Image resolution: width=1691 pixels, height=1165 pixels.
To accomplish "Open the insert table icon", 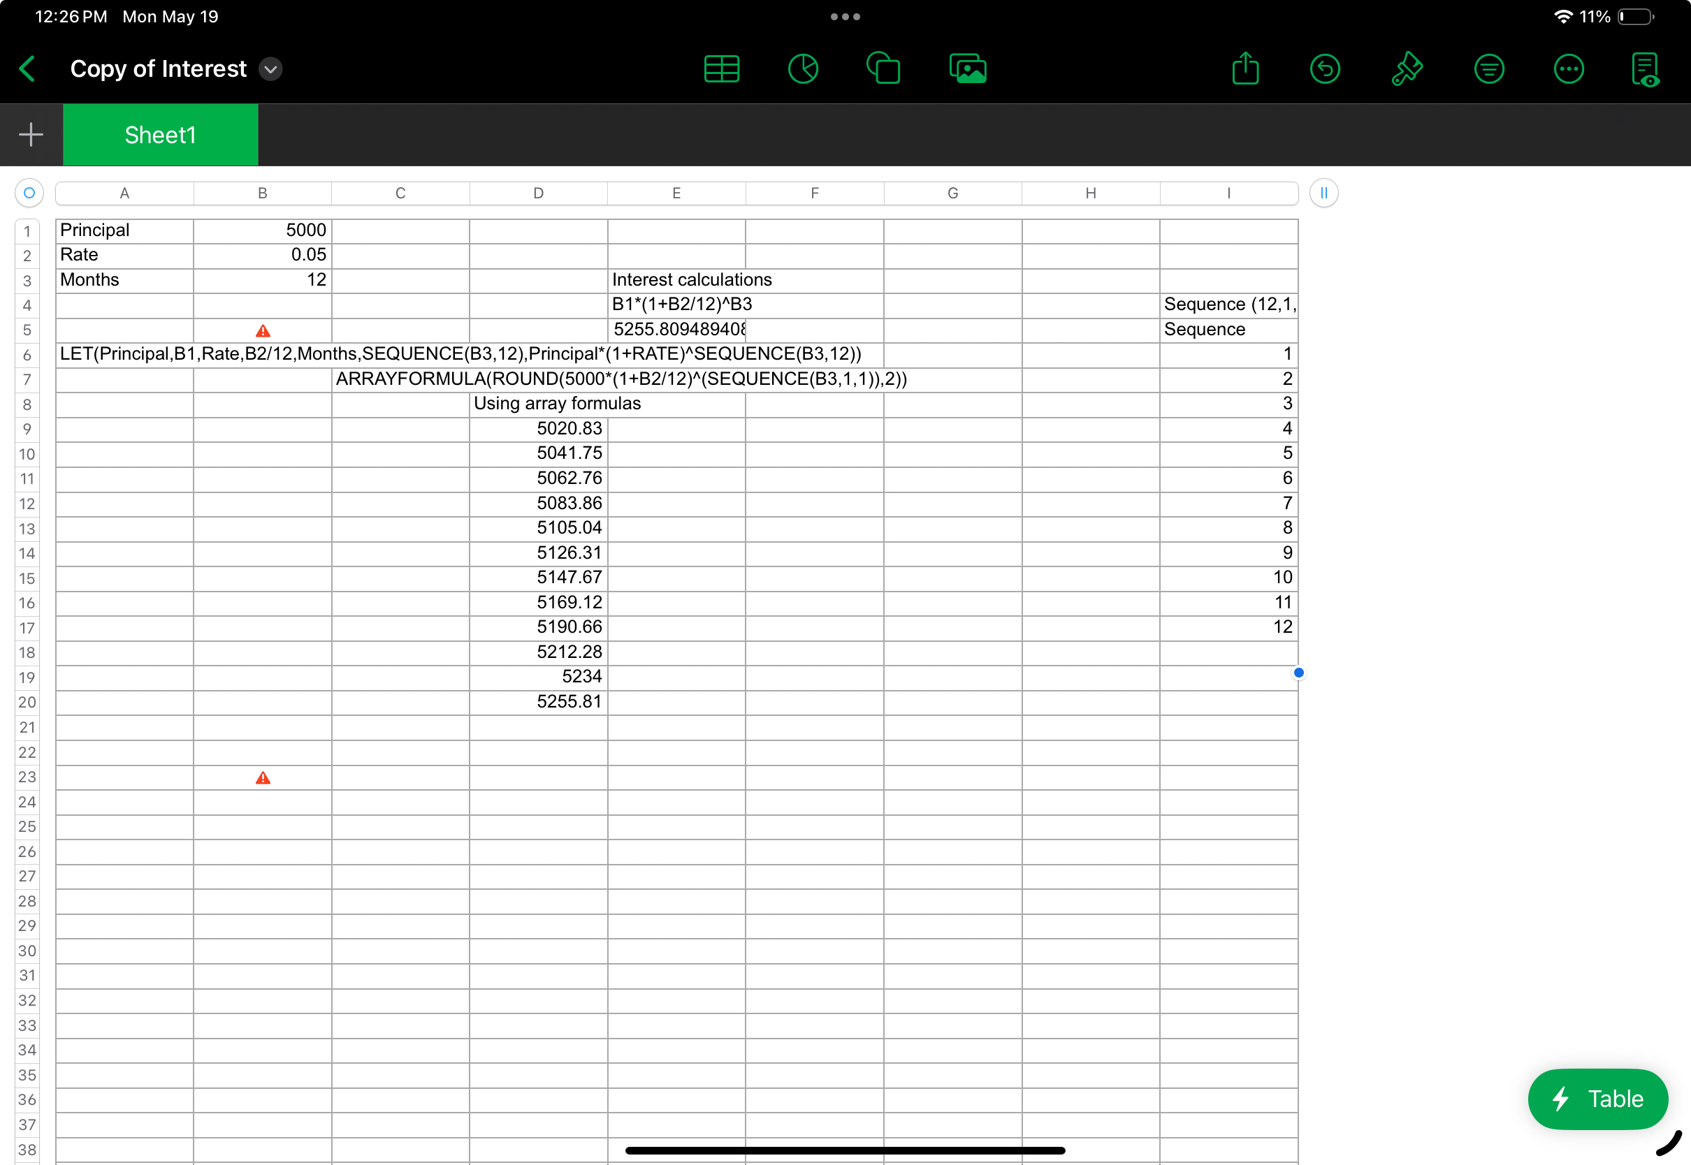I will (721, 69).
